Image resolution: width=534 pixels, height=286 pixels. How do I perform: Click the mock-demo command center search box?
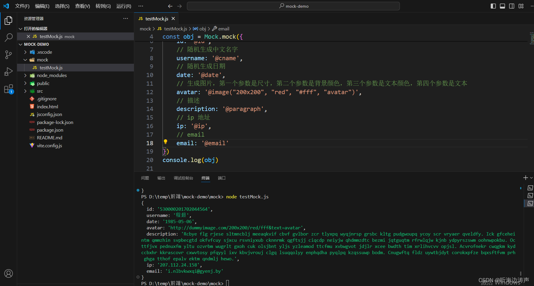coord(293,6)
